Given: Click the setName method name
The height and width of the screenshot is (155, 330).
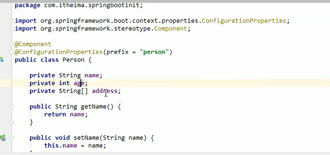Looking at the screenshot, I should pyautogui.click(x=86, y=138).
